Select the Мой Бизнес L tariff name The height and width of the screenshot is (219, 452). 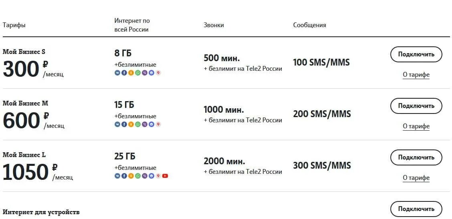(25, 155)
